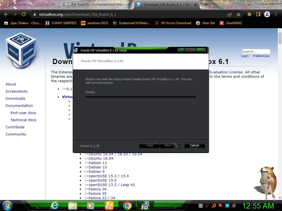Image resolution: width=282 pixels, height=211 pixels.
Task: Bookmark this page with the star icon
Action: (238, 14)
